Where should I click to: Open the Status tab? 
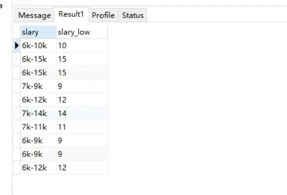(x=133, y=15)
